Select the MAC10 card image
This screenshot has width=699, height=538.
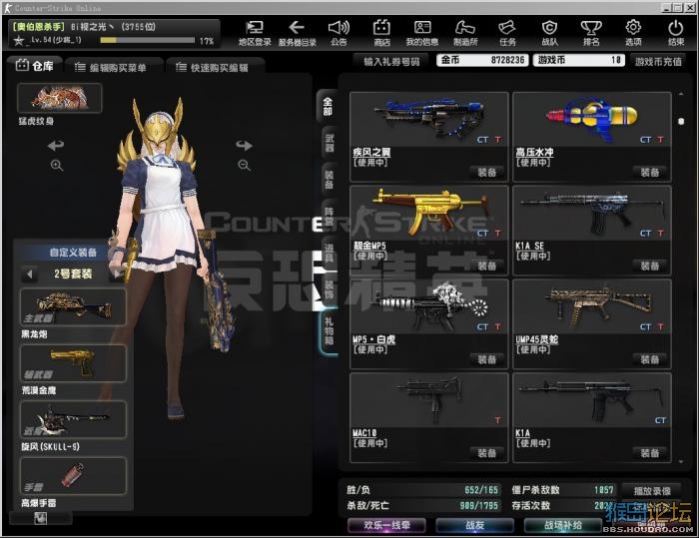428,400
